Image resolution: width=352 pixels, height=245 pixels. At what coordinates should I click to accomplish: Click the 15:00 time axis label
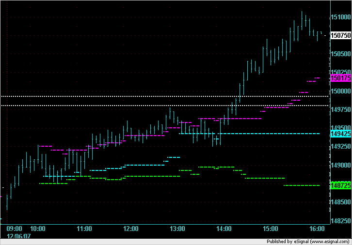(x=271, y=229)
